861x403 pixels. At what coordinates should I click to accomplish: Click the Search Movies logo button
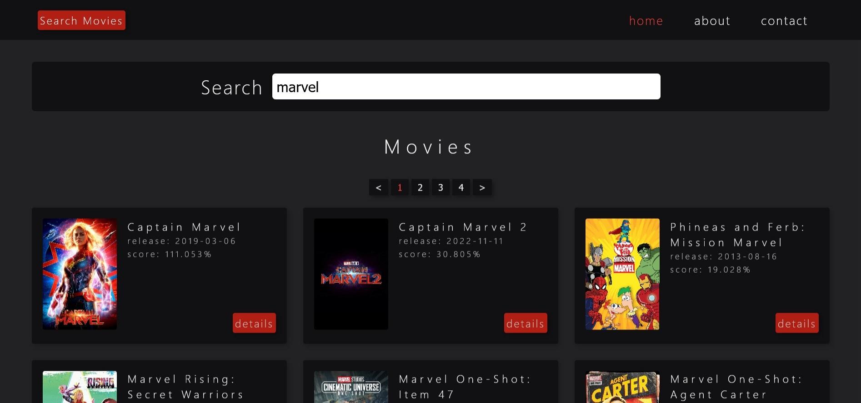point(81,20)
